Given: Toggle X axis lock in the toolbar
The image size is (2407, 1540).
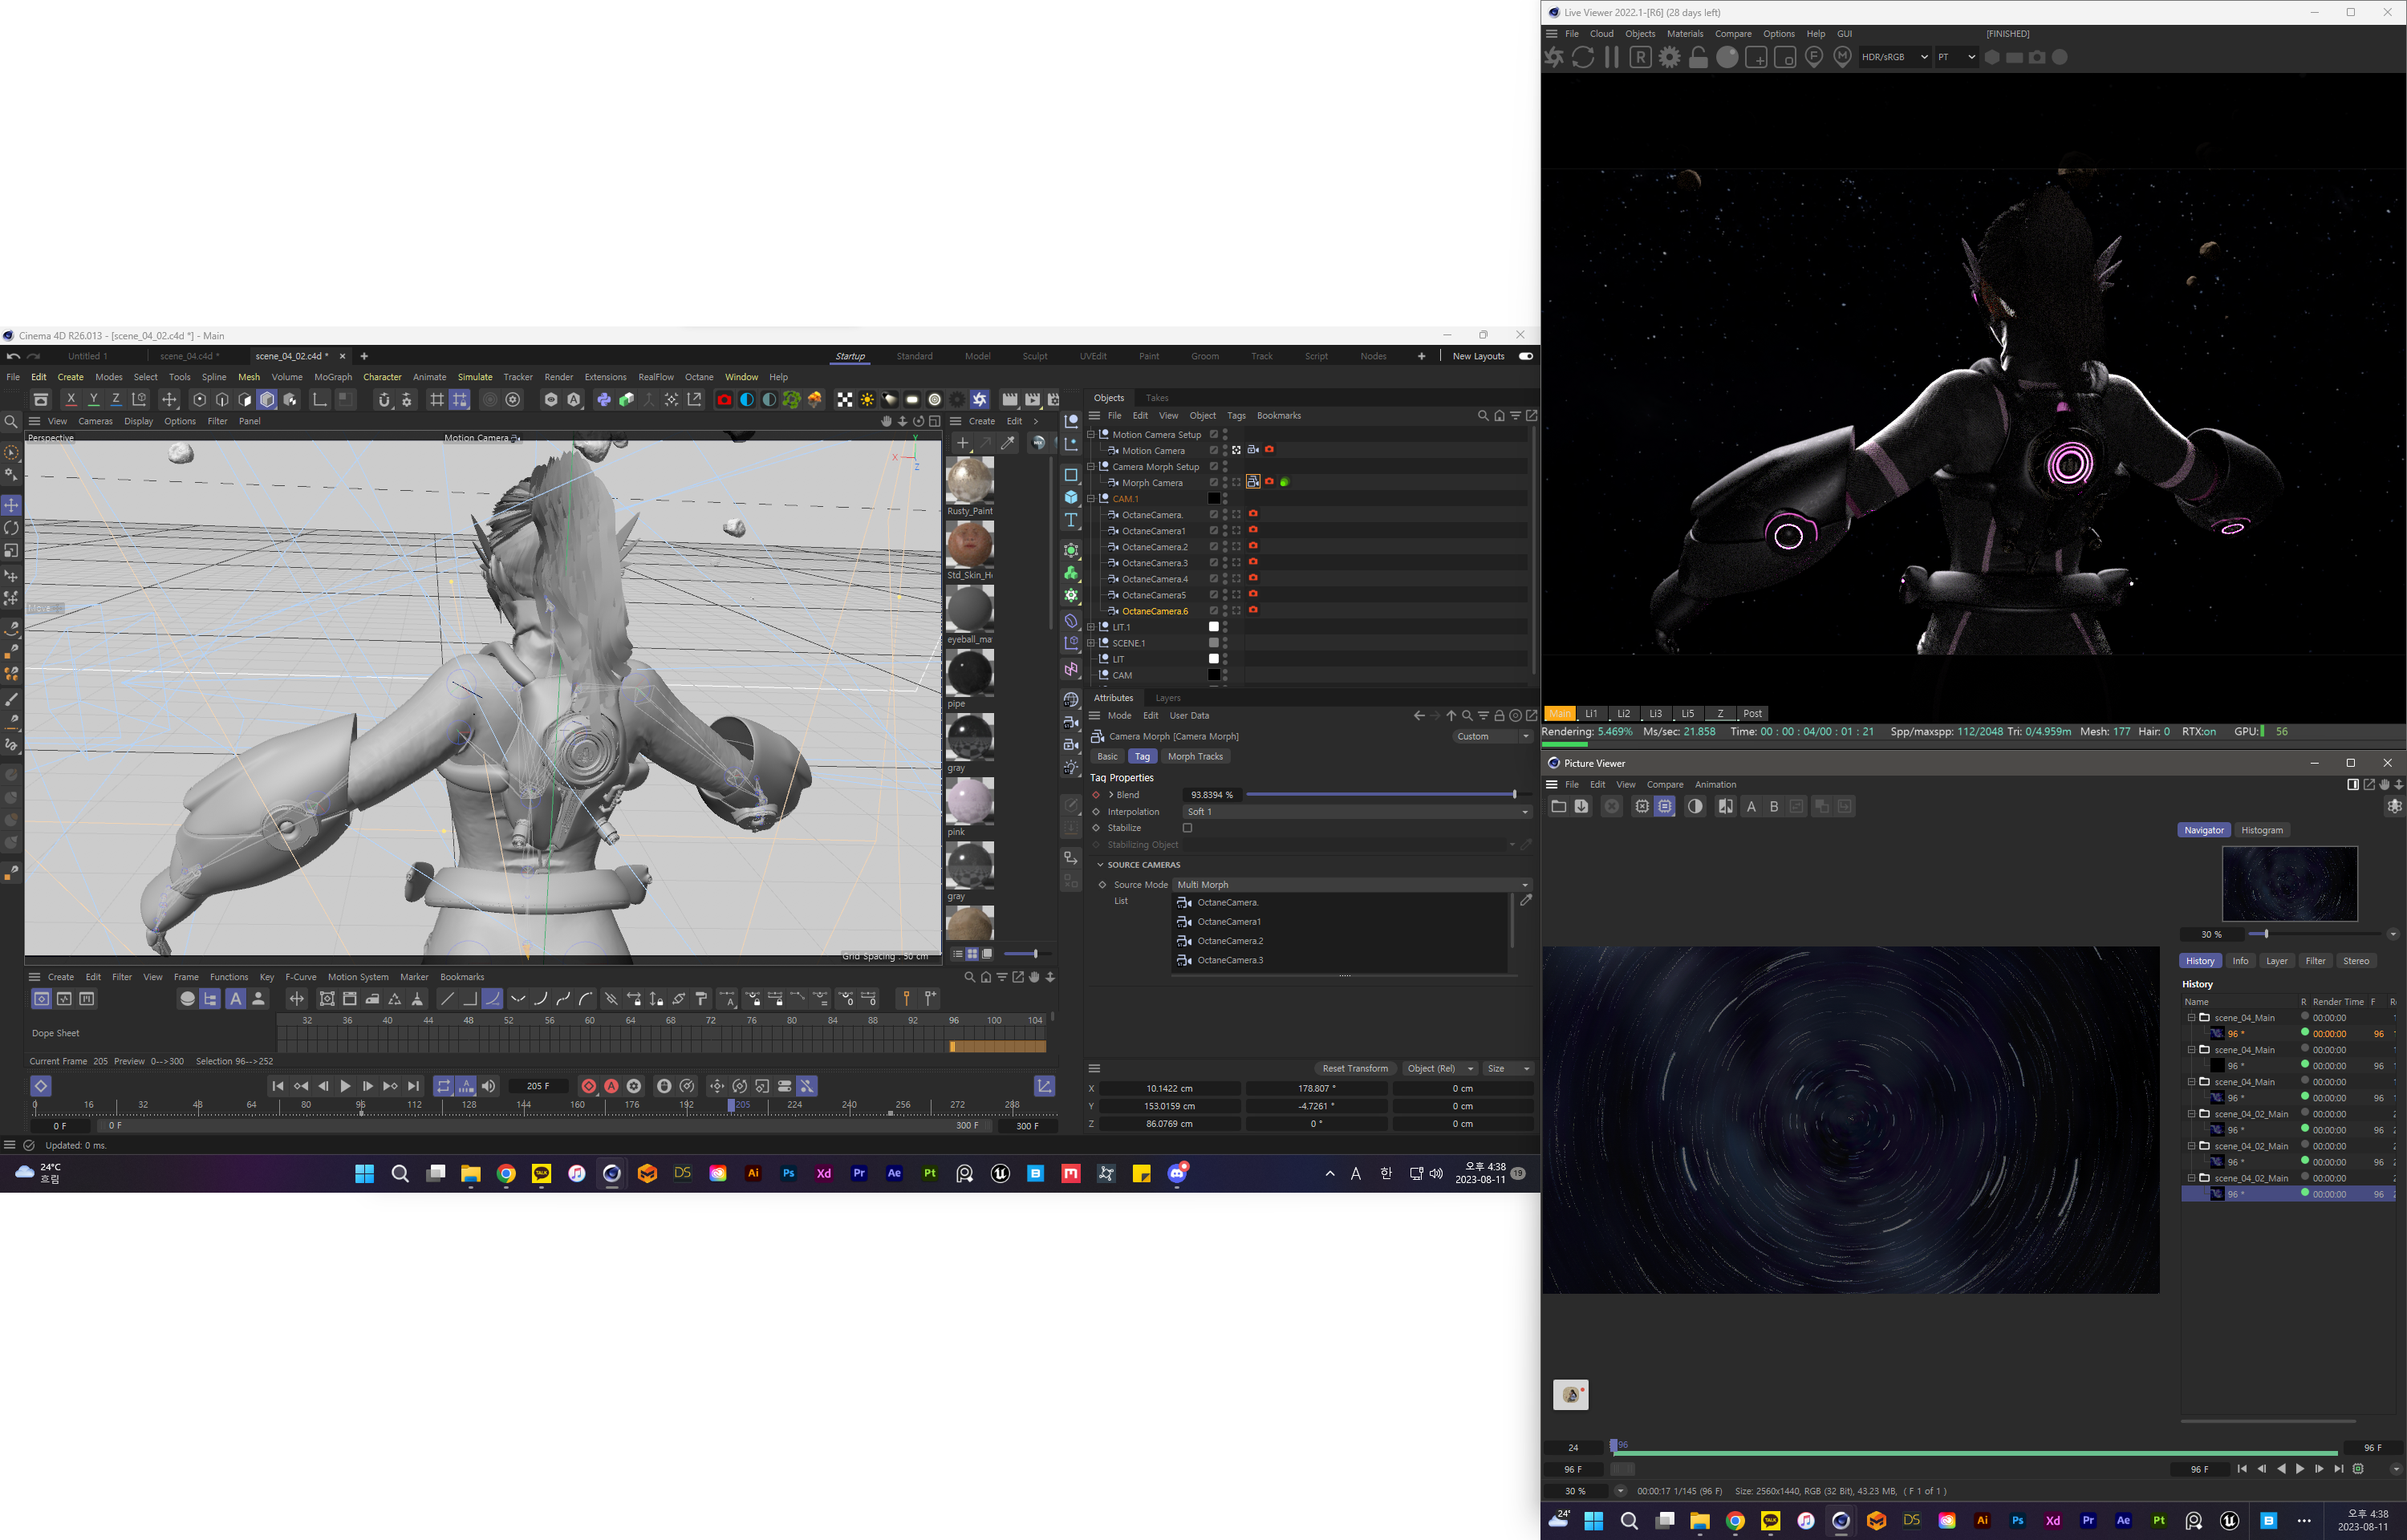Looking at the screenshot, I should pos(71,400).
